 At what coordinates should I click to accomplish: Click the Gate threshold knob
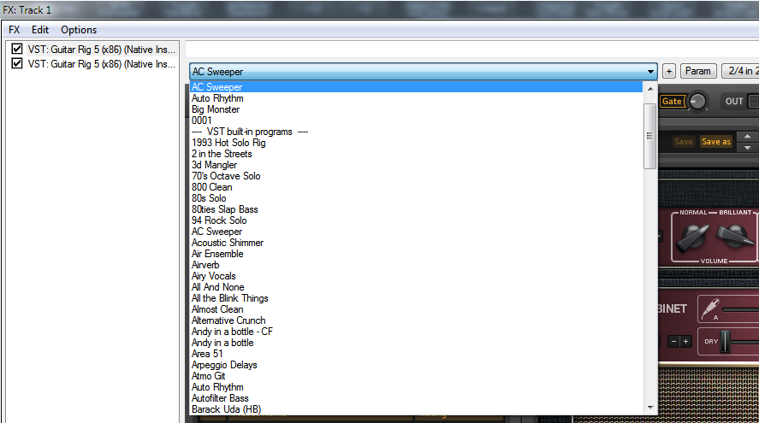697,101
